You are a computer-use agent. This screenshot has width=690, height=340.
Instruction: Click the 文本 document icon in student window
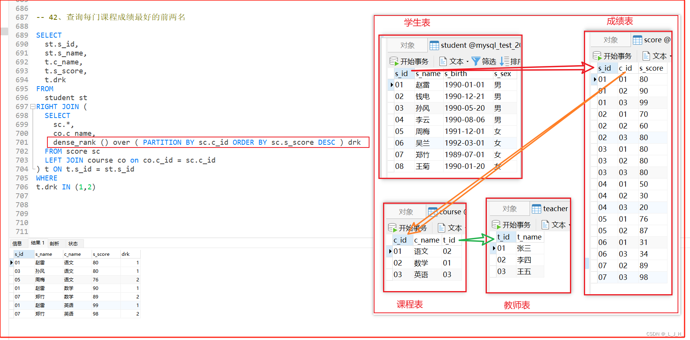click(443, 61)
